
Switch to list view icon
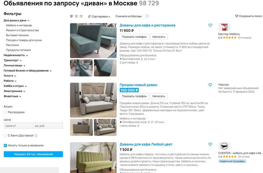(72, 16)
